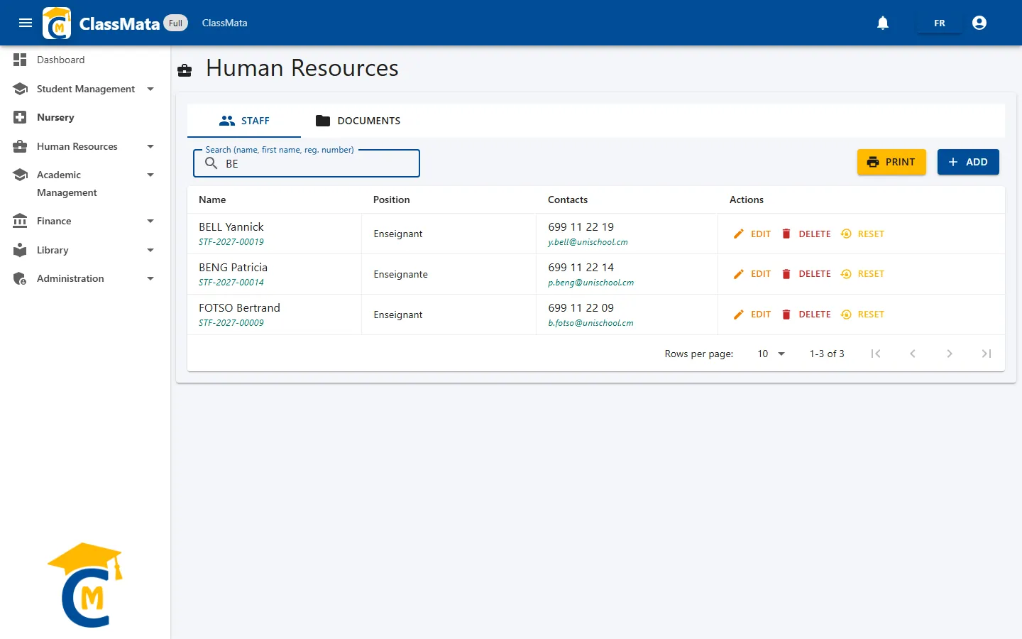This screenshot has height=639, width=1022.
Task: Expand Library menu arrow
Action: 150,250
